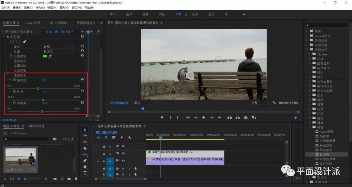Image resolution: width=352 pixels, height=187 pixels.
Task: Toggle timeline snapping magnet icon
Action: pyautogui.click(x=106, y=138)
